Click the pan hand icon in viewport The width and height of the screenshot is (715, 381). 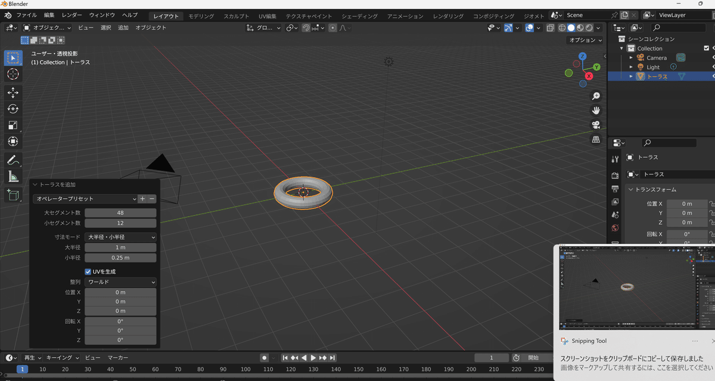click(x=595, y=110)
